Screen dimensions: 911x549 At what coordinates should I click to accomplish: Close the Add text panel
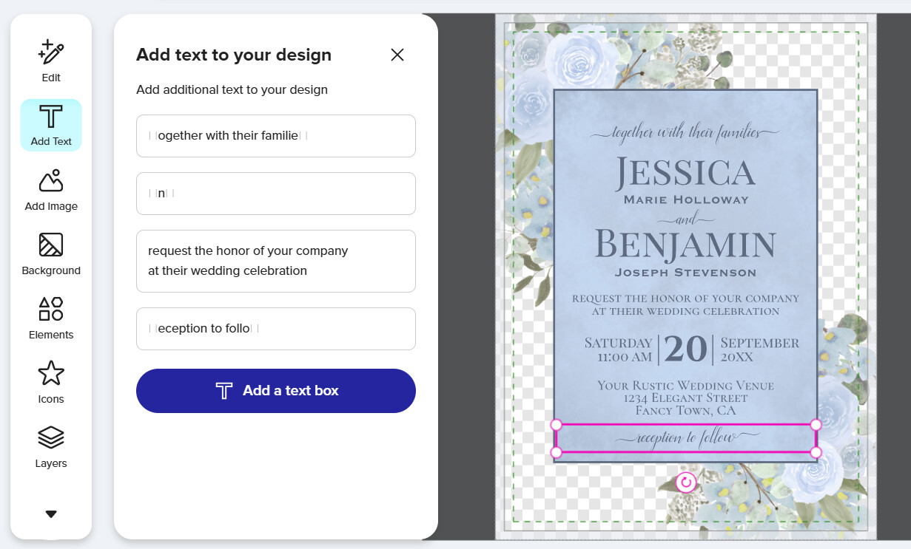tap(397, 55)
